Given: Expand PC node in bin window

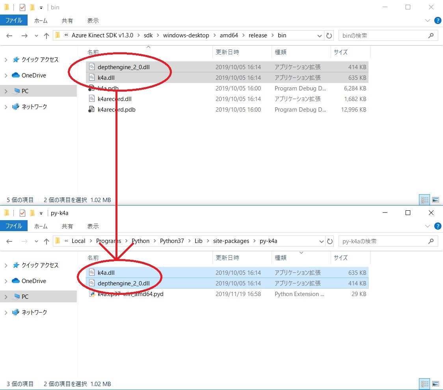Looking at the screenshot, I should 6,91.
